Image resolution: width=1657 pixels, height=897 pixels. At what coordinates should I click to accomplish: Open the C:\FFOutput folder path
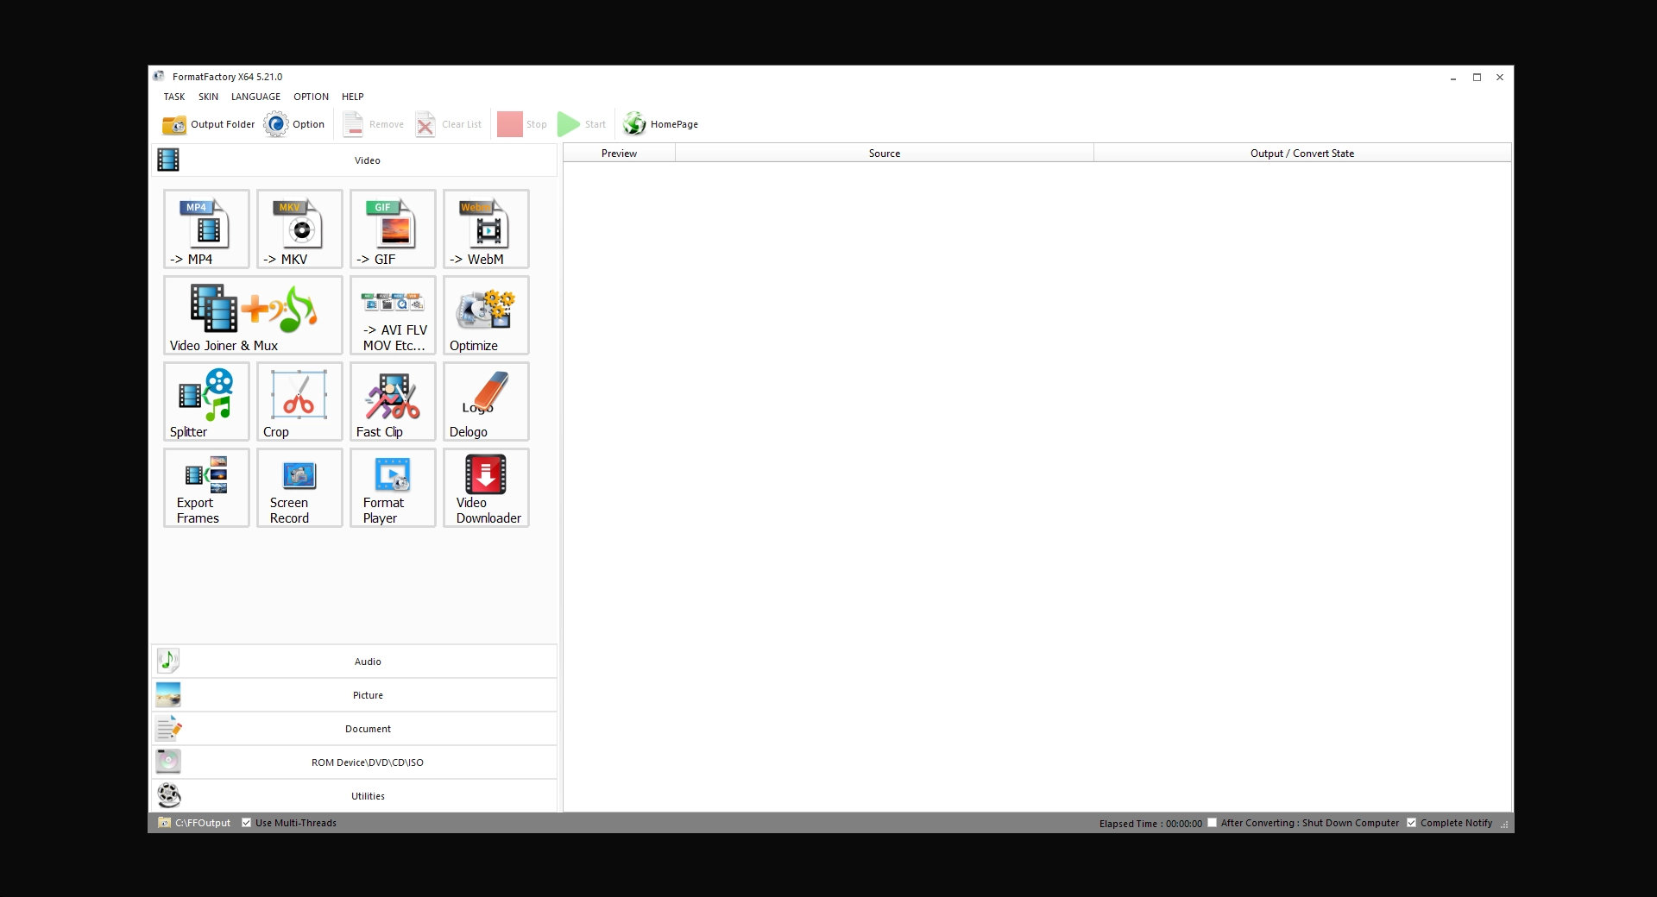202,823
